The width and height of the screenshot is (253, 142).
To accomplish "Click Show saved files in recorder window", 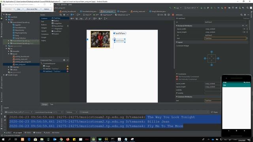I will [32, 9].
